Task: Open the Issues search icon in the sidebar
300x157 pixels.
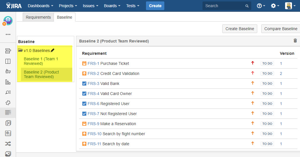Action: [x=8, y=92]
